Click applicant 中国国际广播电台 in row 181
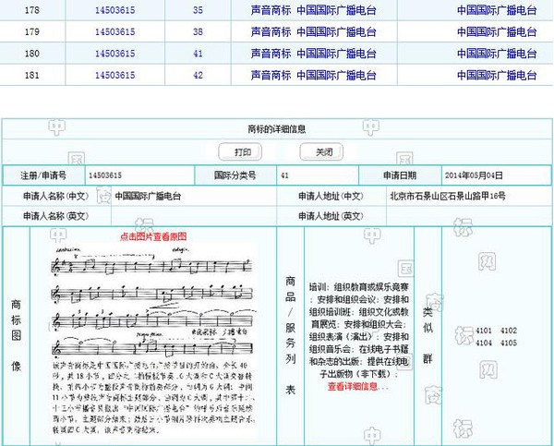Screen dimensions: 554x446 pyautogui.click(x=497, y=75)
